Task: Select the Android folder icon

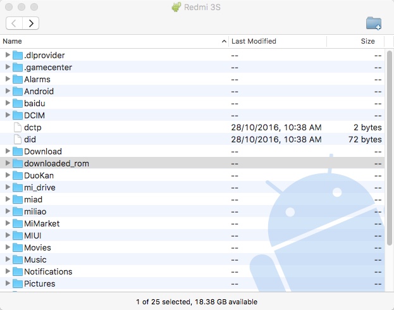Action: click(17, 91)
